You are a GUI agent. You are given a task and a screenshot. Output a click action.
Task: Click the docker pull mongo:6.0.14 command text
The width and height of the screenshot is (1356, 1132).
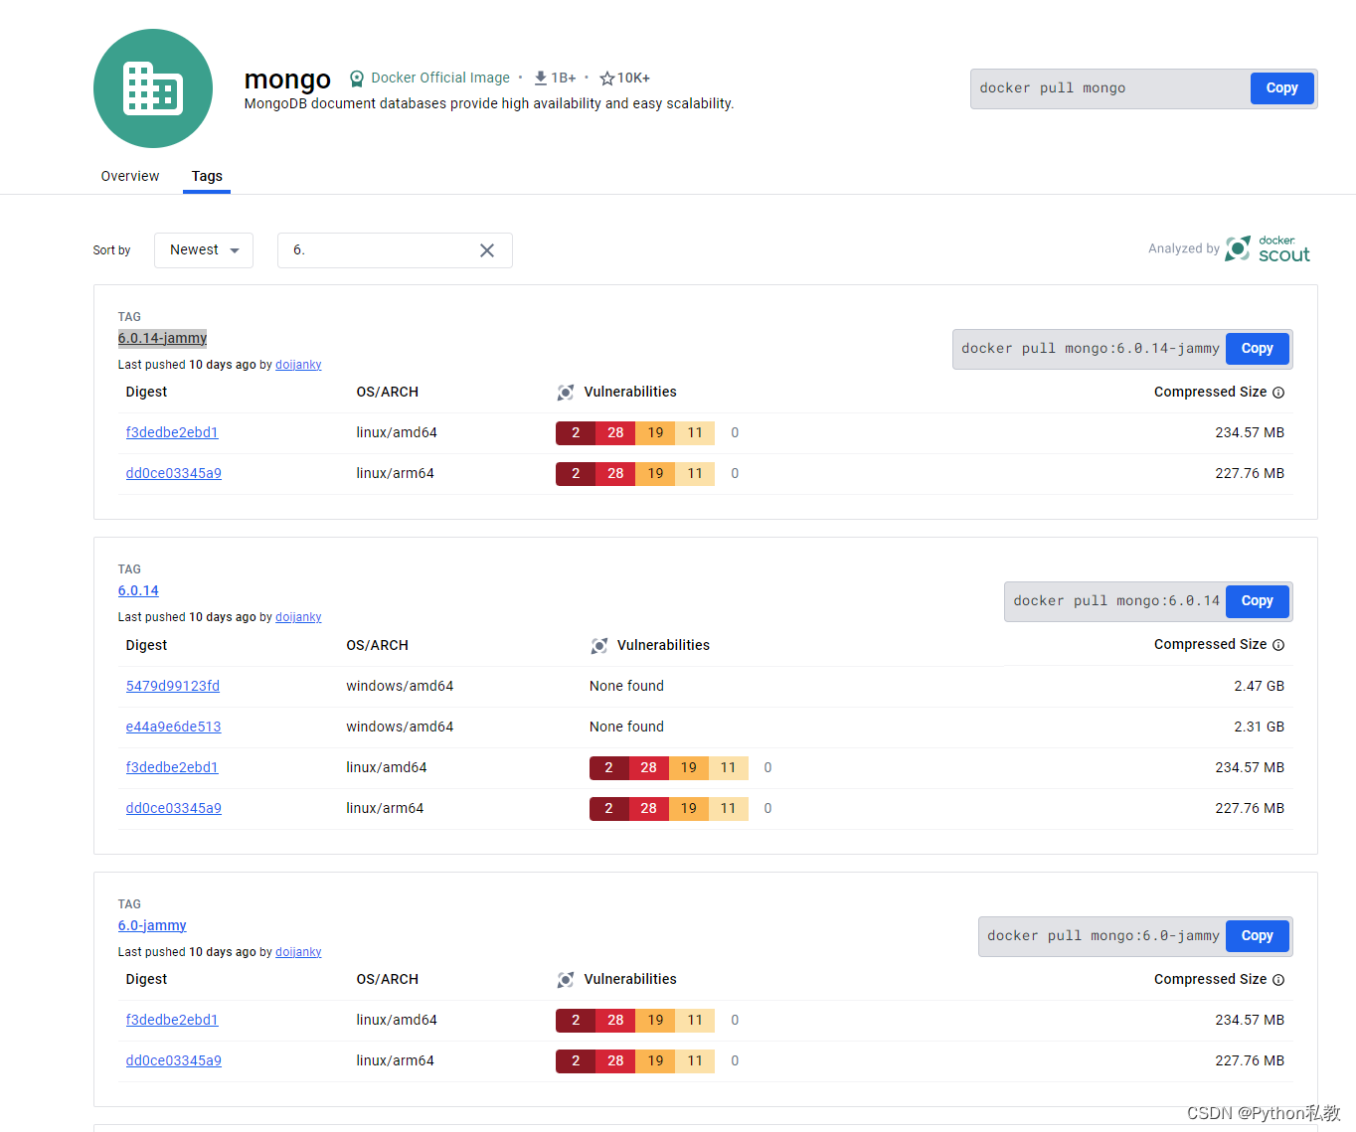1116,601
